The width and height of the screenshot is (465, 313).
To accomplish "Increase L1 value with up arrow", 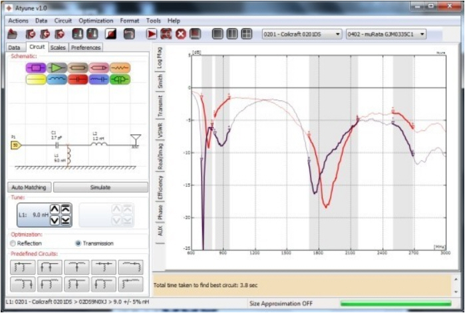I will point(55,209).
